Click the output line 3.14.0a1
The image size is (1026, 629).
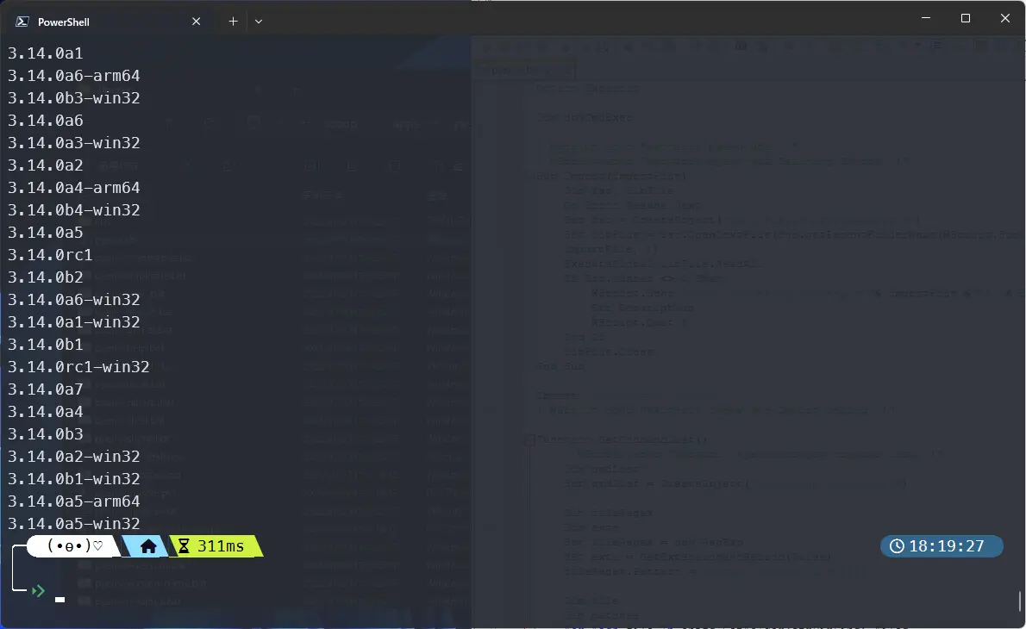[x=45, y=53]
